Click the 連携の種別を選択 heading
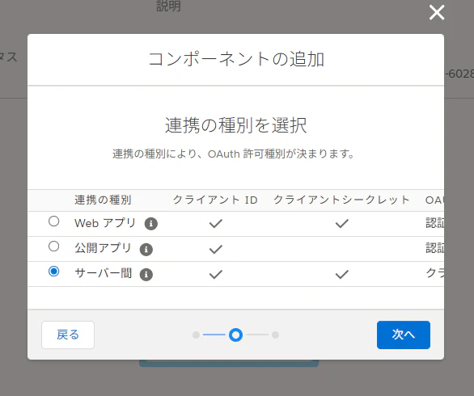Viewport: 474px width, 396px height. [x=236, y=125]
